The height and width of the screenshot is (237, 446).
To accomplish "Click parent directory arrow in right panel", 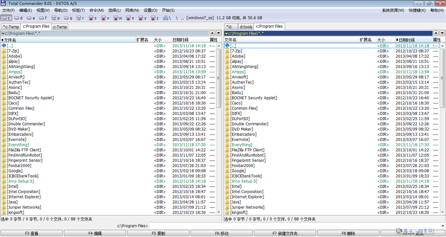I will tap(227, 46).
